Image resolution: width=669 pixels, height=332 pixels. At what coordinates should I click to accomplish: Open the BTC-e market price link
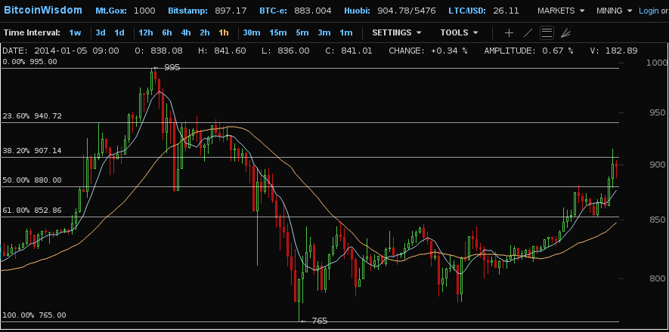[x=296, y=11]
